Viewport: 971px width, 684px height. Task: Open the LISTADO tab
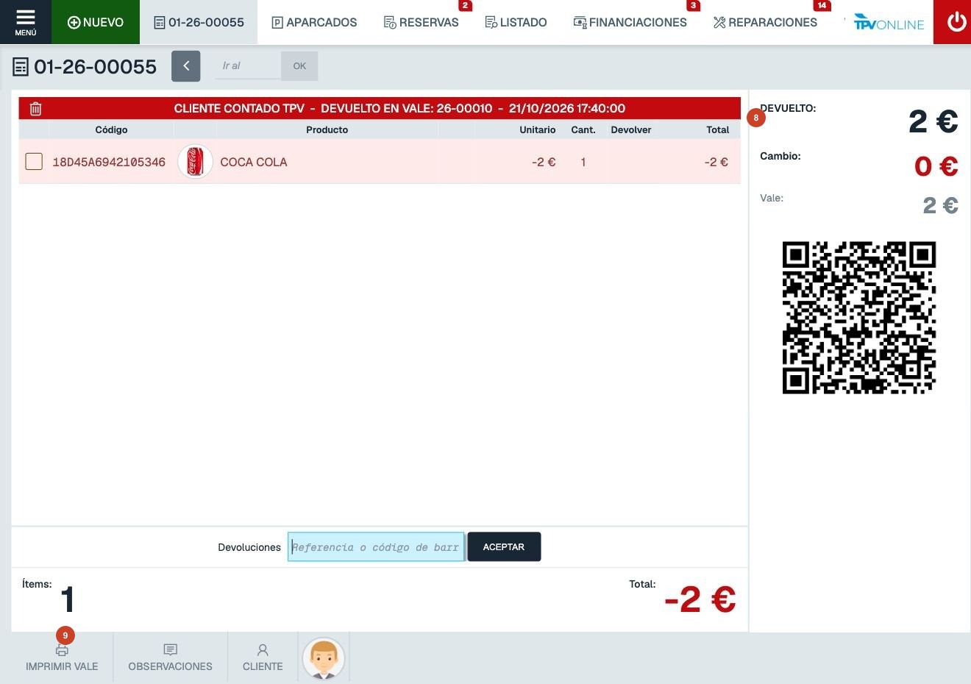pyautogui.click(x=516, y=23)
